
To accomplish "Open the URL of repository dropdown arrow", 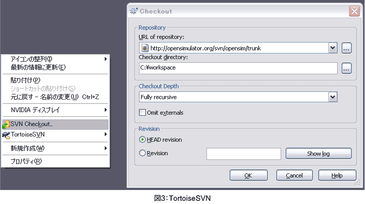I will point(333,48).
